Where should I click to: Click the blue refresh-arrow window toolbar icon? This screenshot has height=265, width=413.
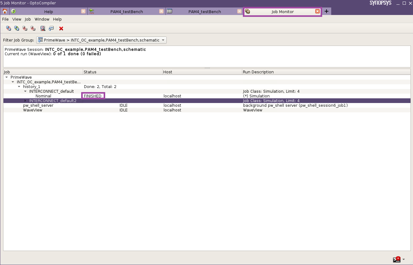(x=51, y=28)
